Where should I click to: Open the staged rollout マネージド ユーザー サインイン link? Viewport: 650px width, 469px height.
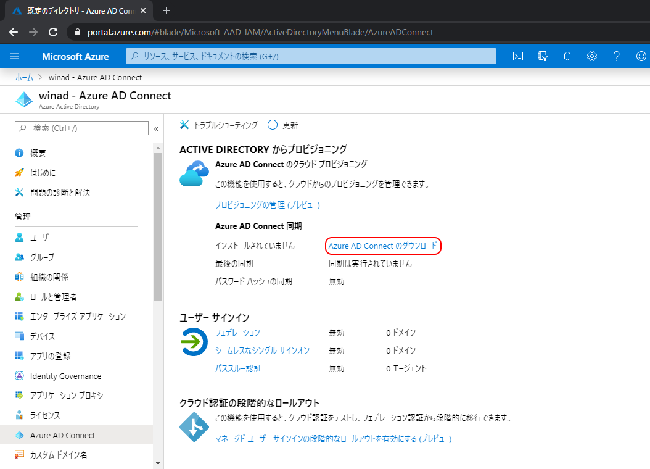pos(333,439)
